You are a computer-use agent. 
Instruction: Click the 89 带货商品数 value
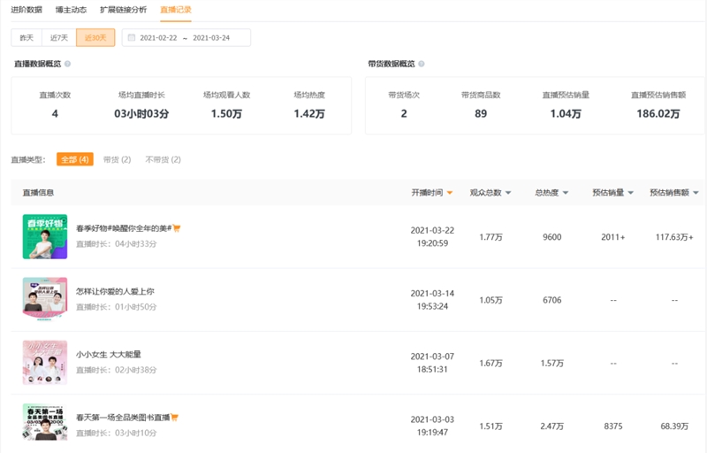tap(481, 114)
